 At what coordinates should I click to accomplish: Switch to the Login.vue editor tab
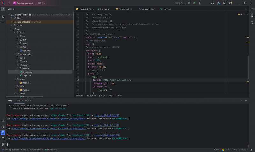click(x=105, y=9)
